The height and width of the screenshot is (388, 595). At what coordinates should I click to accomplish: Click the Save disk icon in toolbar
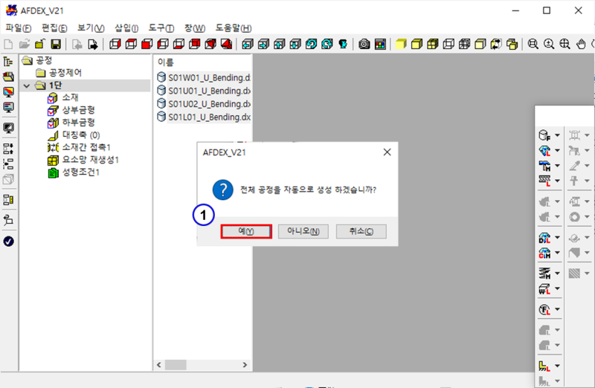coord(55,44)
